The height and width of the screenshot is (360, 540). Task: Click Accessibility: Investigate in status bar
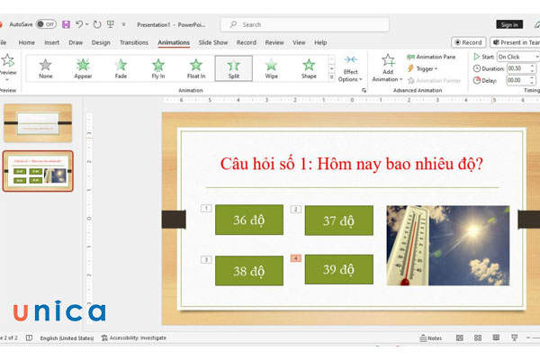click(133, 338)
